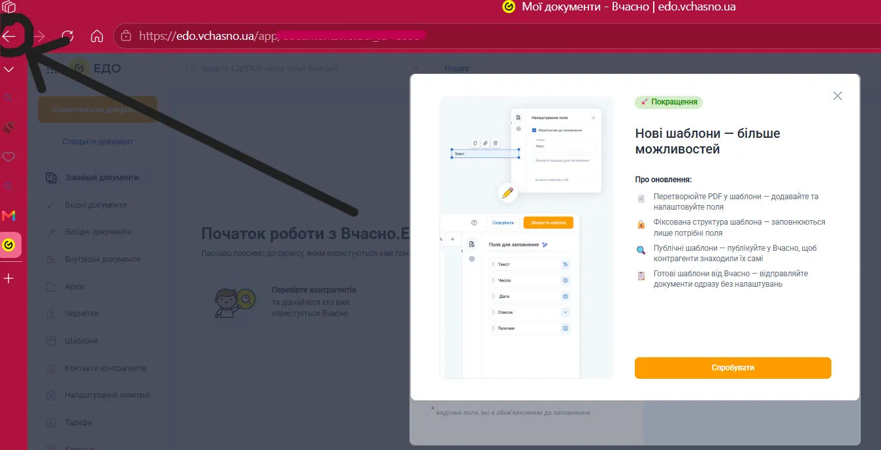Click the Тарифи icon in sidebar

coord(51,423)
